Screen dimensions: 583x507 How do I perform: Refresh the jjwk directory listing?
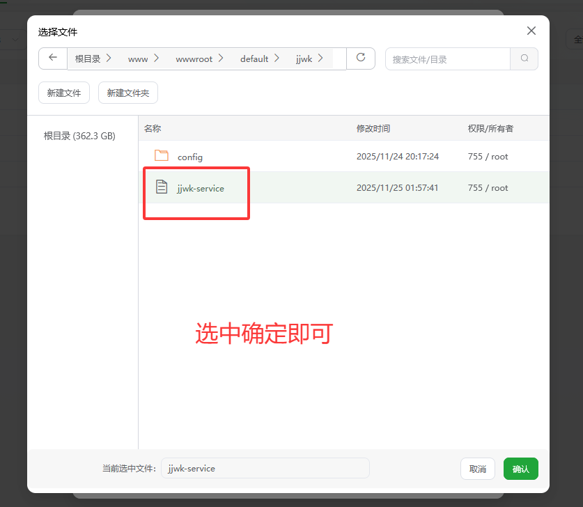(x=361, y=58)
